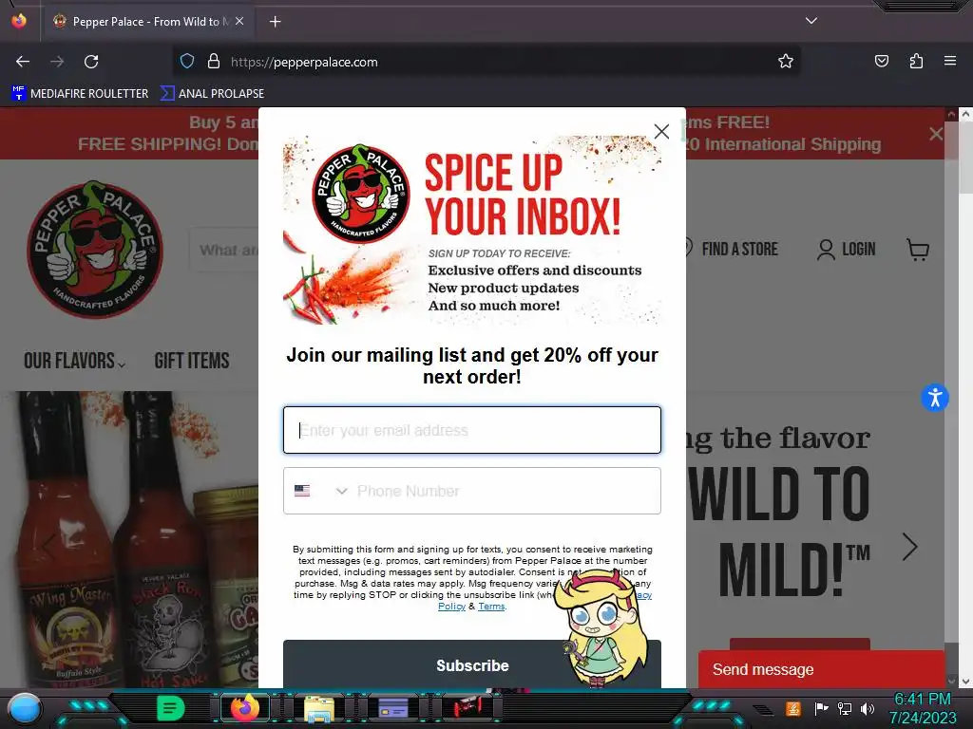The width and height of the screenshot is (973, 729).
Task: Click the Pepper Palace site logo
Action: click(x=95, y=250)
